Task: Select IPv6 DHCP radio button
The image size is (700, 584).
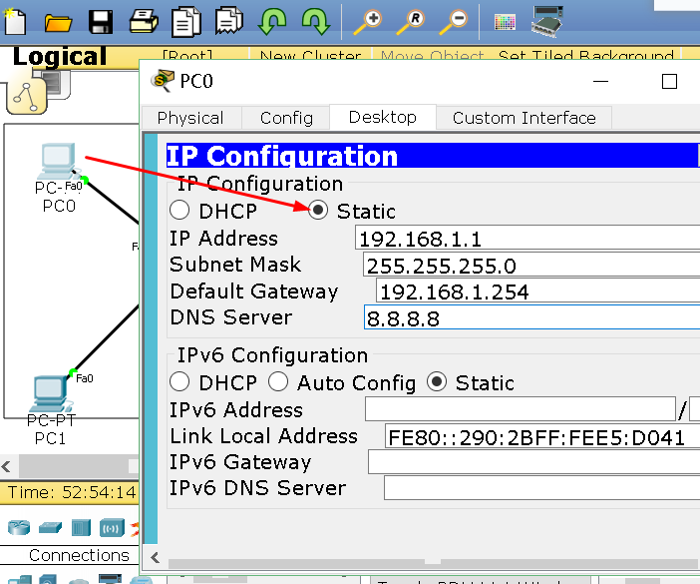Action: (x=179, y=381)
